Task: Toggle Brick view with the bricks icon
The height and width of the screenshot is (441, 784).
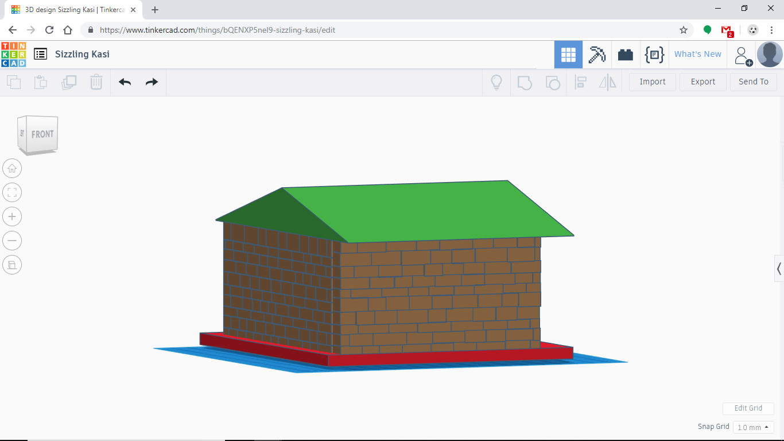Action: (x=626, y=54)
